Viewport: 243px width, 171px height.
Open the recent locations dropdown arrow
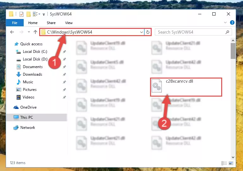point(29,32)
